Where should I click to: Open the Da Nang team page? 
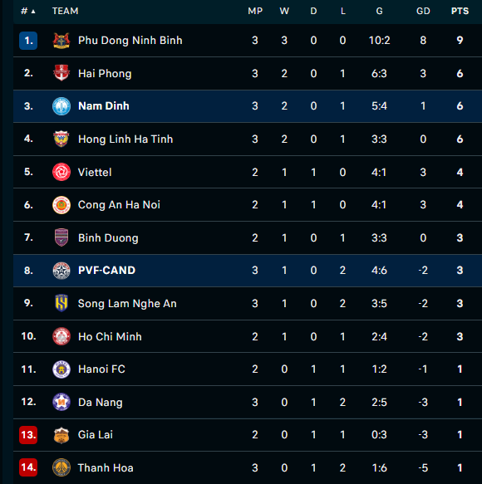pos(100,402)
